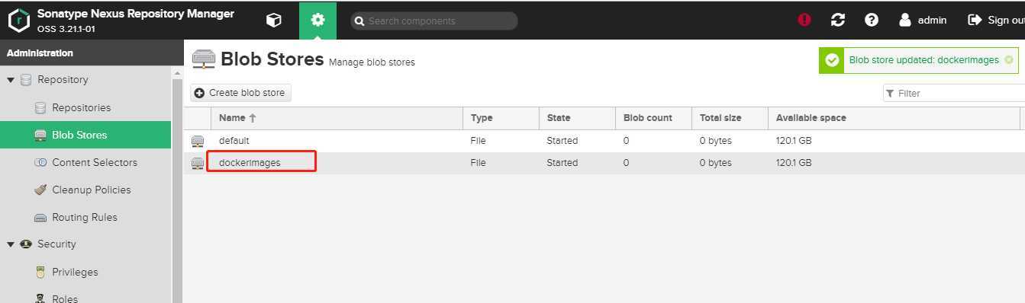Click the dockerImages blob store row icon
Screen dimensions: 1025x303
pyautogui.click(x=198, y=163)
